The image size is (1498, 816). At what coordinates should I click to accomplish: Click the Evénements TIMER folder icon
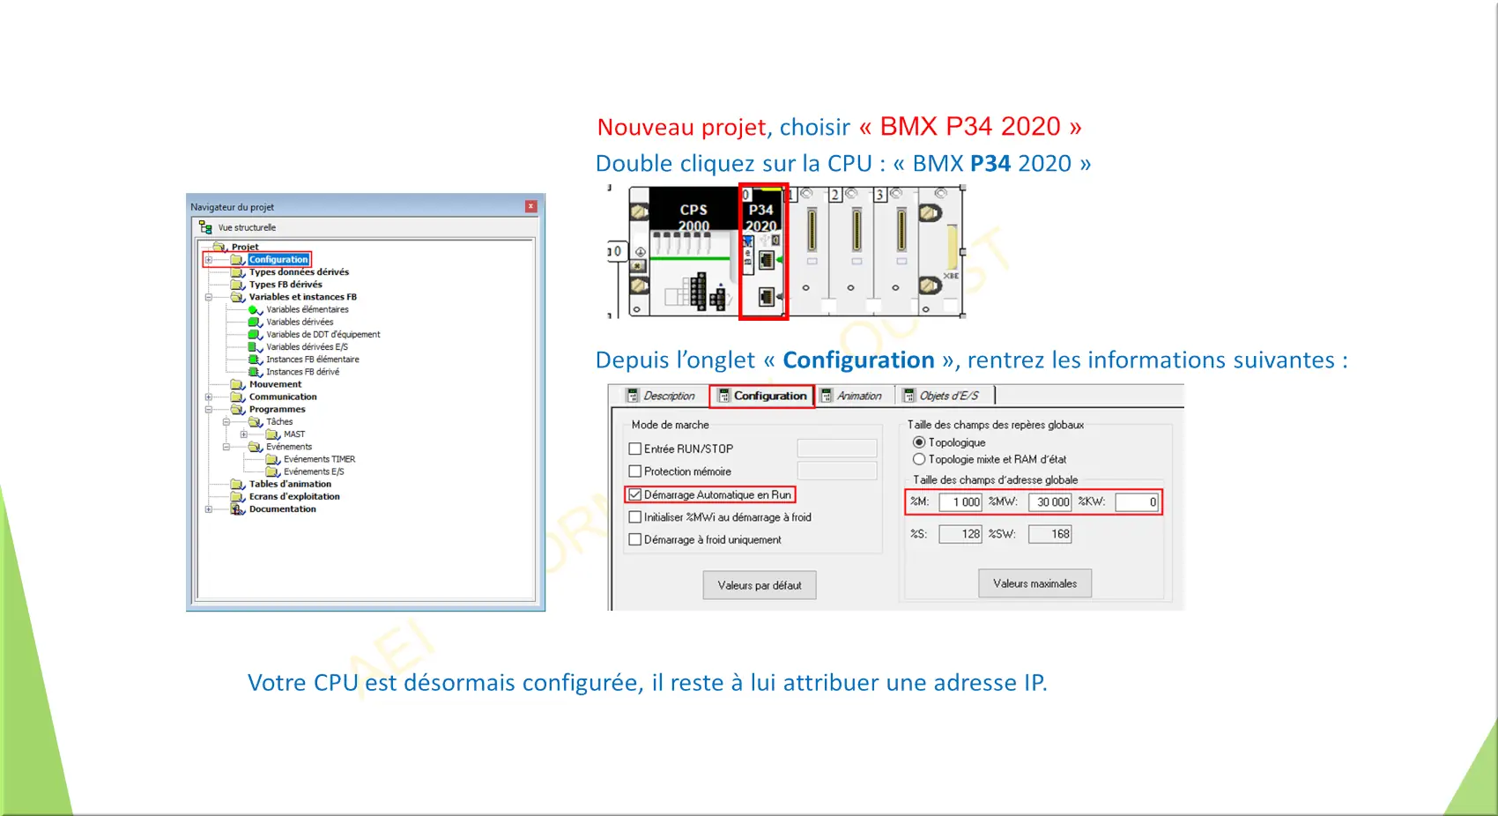click(272, 459)
